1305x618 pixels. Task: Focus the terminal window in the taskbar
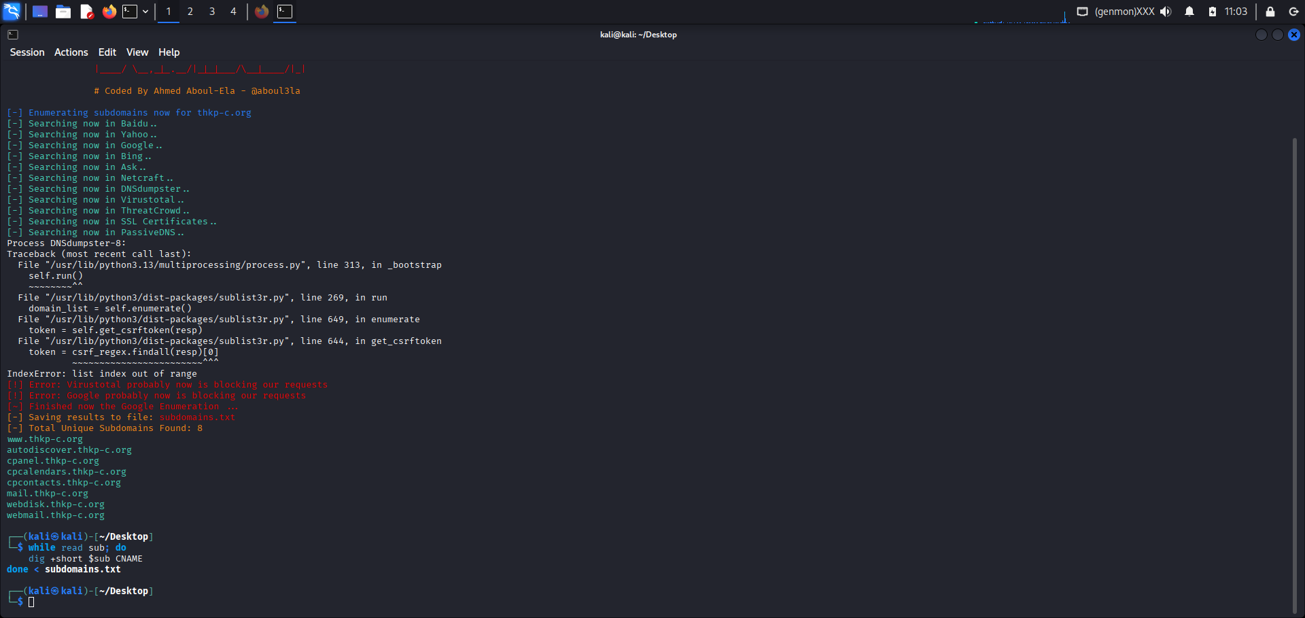pos(285,12)
